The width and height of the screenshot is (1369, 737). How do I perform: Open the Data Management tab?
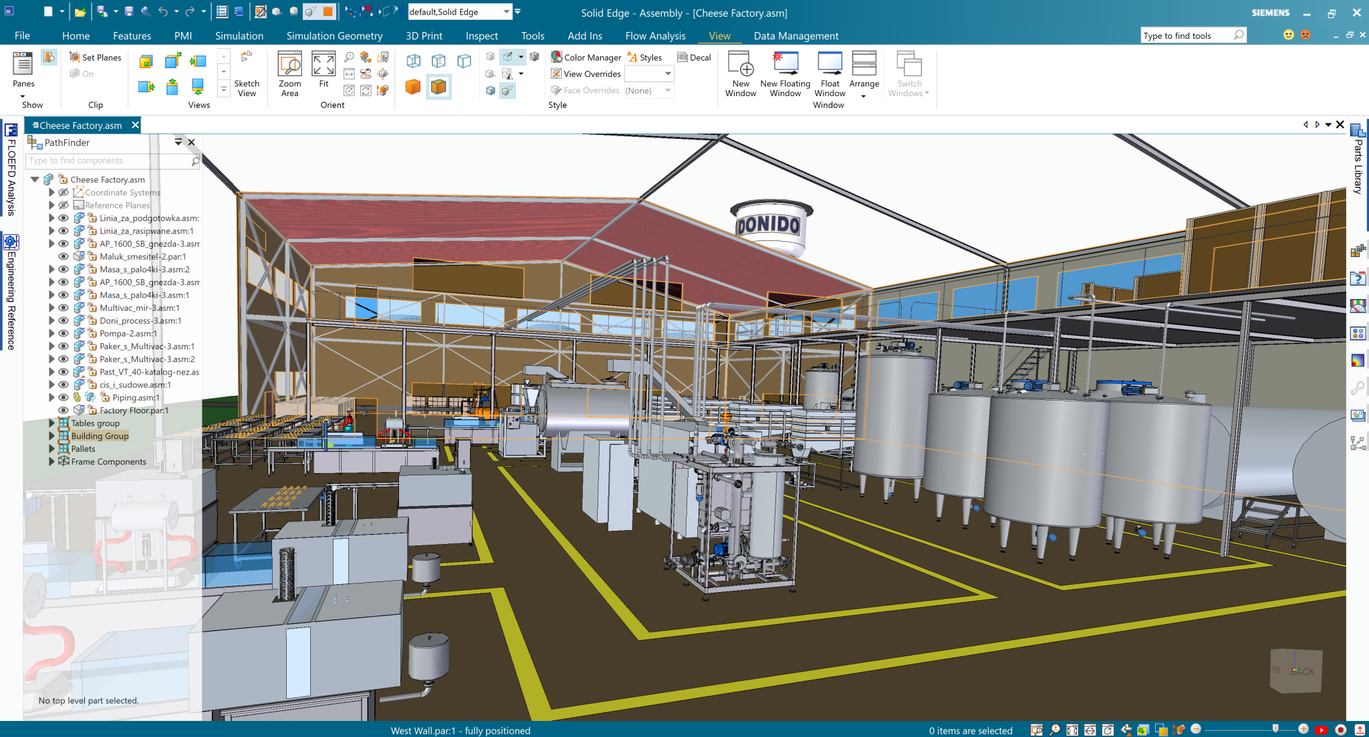tap(795, 35)
